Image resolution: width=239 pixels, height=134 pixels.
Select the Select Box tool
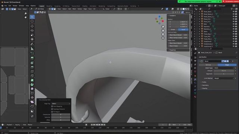[32, 17]
